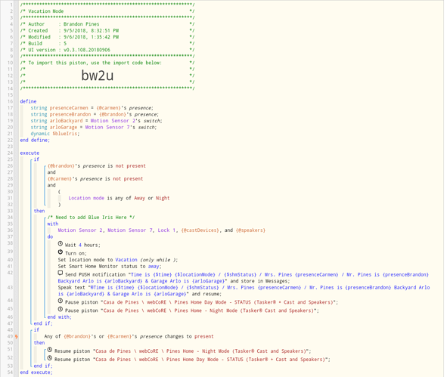Select condition "{@brandon}'s presence is not present"
The image size is (447, 377).
tap(97, 166)
